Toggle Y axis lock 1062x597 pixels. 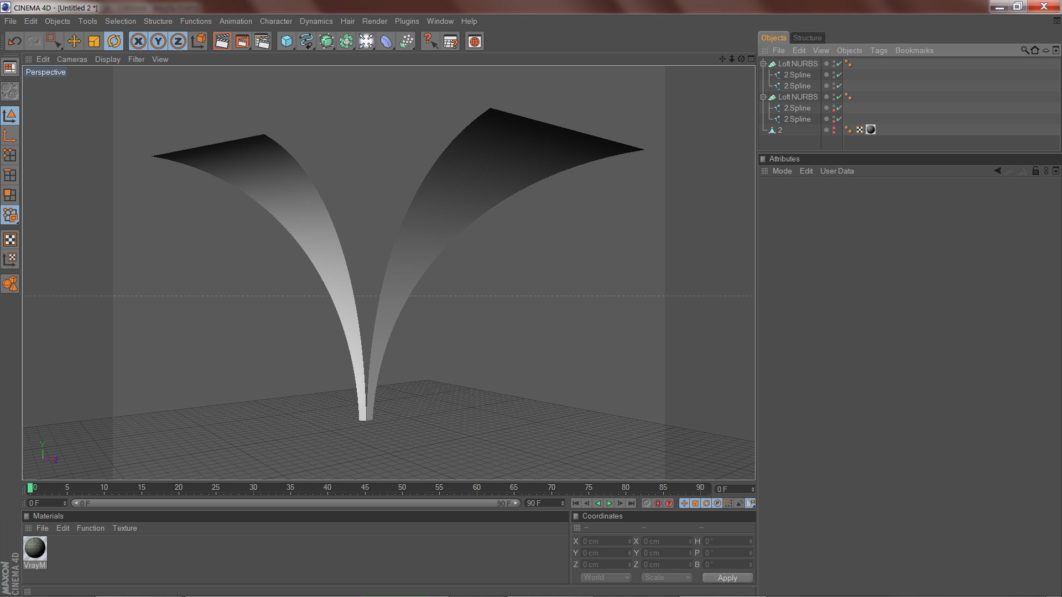coord(158,41)
